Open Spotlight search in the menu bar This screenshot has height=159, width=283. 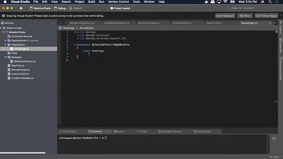[270, 2]
